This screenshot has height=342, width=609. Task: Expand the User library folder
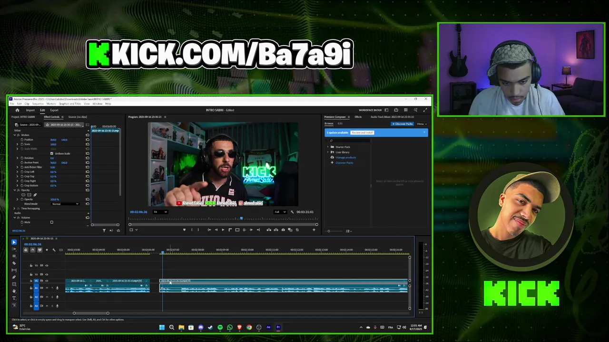[x=328, y=152]
